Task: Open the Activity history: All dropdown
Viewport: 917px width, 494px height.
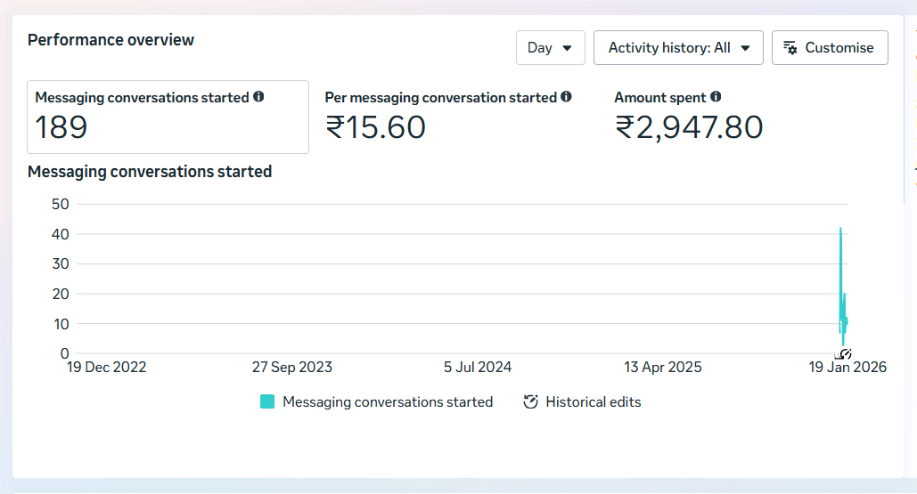Action: [678, 48]
